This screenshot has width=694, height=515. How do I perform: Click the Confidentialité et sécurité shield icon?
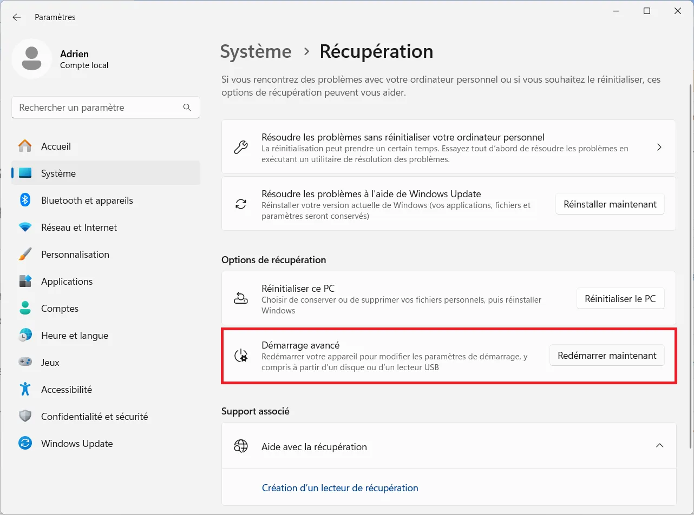(25, 416)
